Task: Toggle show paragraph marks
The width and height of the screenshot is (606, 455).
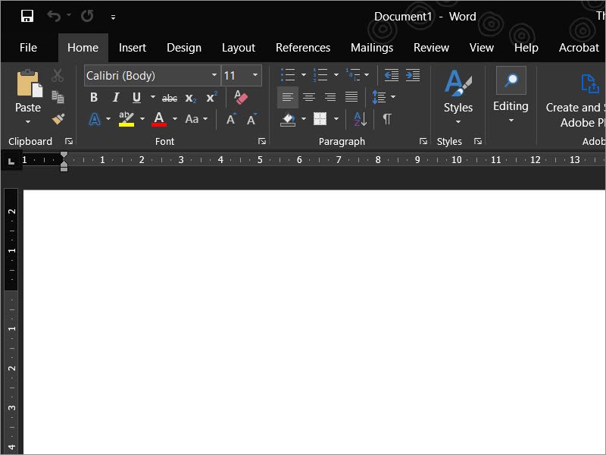Action: click(x=387, y=119)
